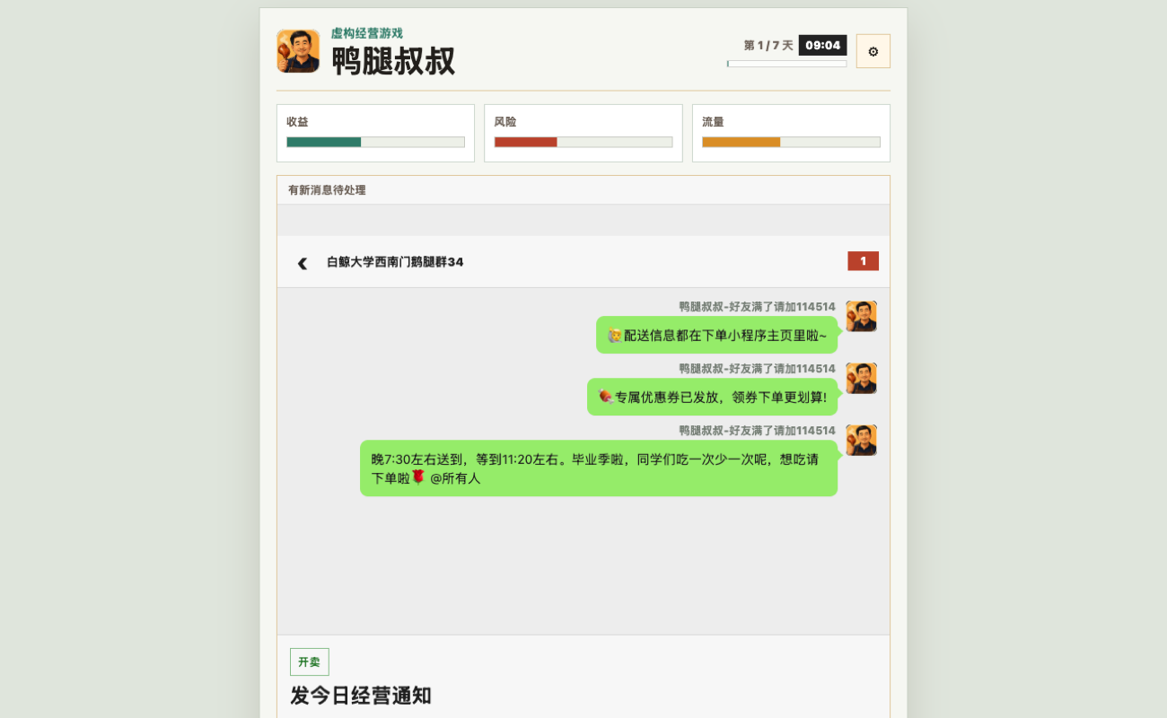
Task: Click the 鸭腿叔叔 main title
Action: coord(393,61)
